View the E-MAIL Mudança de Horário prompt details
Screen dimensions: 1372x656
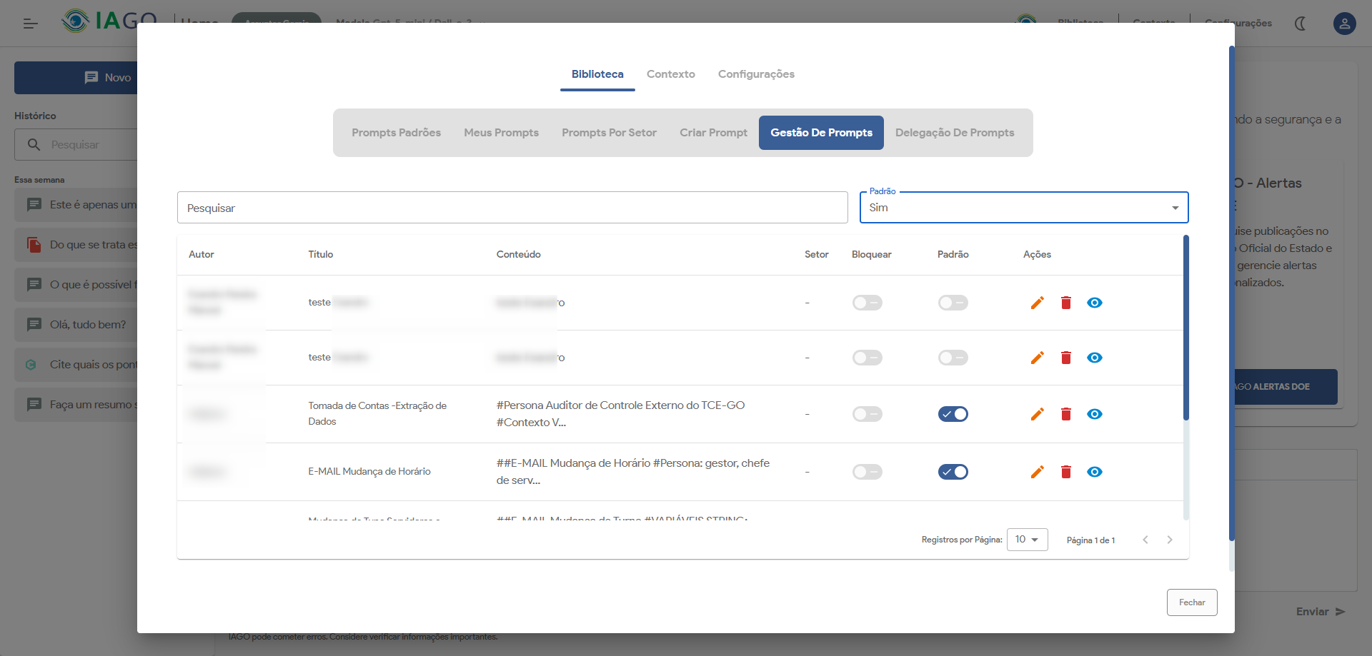[x=1094, y=472]
